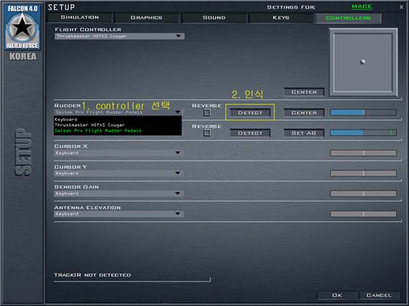Click the Cancel button
The image size is (409, 306).
pyautogui.click(x=379, y=295)
